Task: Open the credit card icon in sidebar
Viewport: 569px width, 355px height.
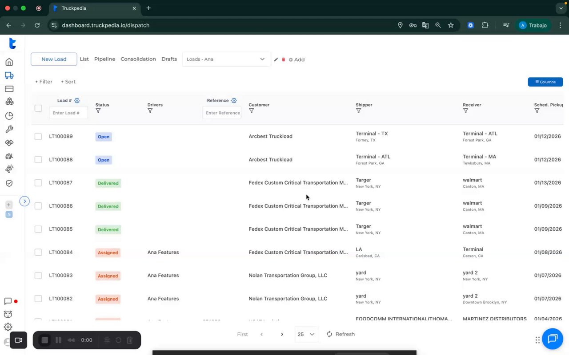Action: (9, 89)
